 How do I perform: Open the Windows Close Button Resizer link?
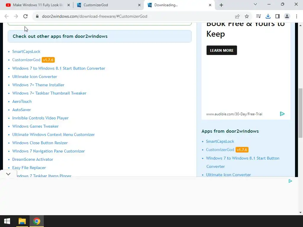pyautogui.click(x=40, y=143)
